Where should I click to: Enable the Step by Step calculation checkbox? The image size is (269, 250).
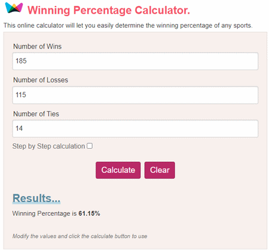tap(90, 146)
